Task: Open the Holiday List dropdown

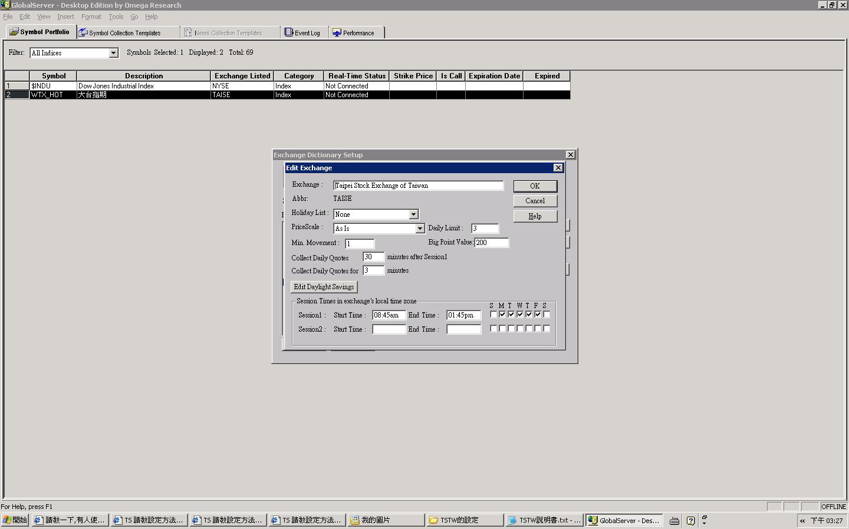Action: [413, 214]
